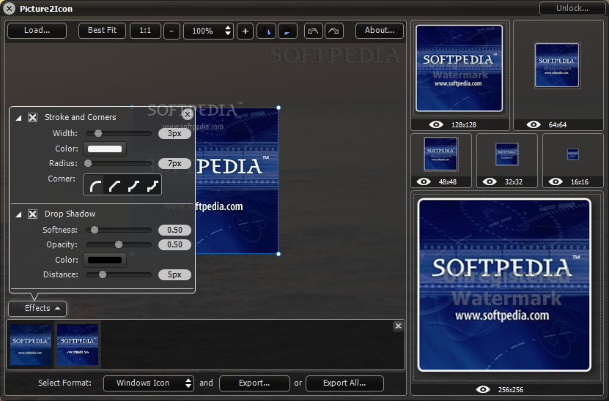609x401 pixels.
Task: Rotate image counter-clockwise
Action: click(313, 31)
